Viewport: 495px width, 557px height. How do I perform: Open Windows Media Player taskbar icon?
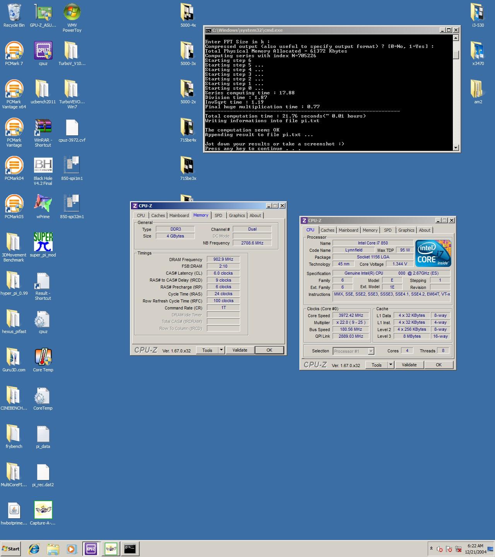point(71,548)
